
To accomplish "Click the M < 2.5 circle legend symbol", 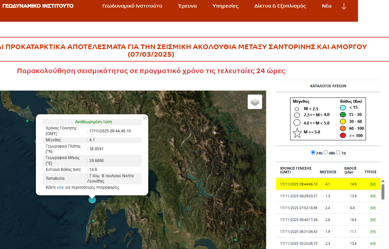I will (297, 109).
